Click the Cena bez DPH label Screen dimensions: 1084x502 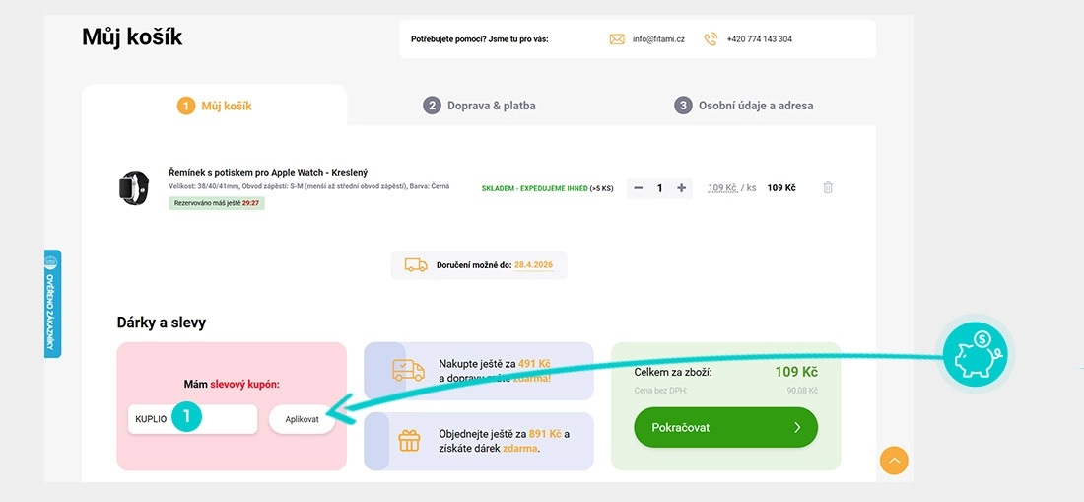tap(660, 391)
